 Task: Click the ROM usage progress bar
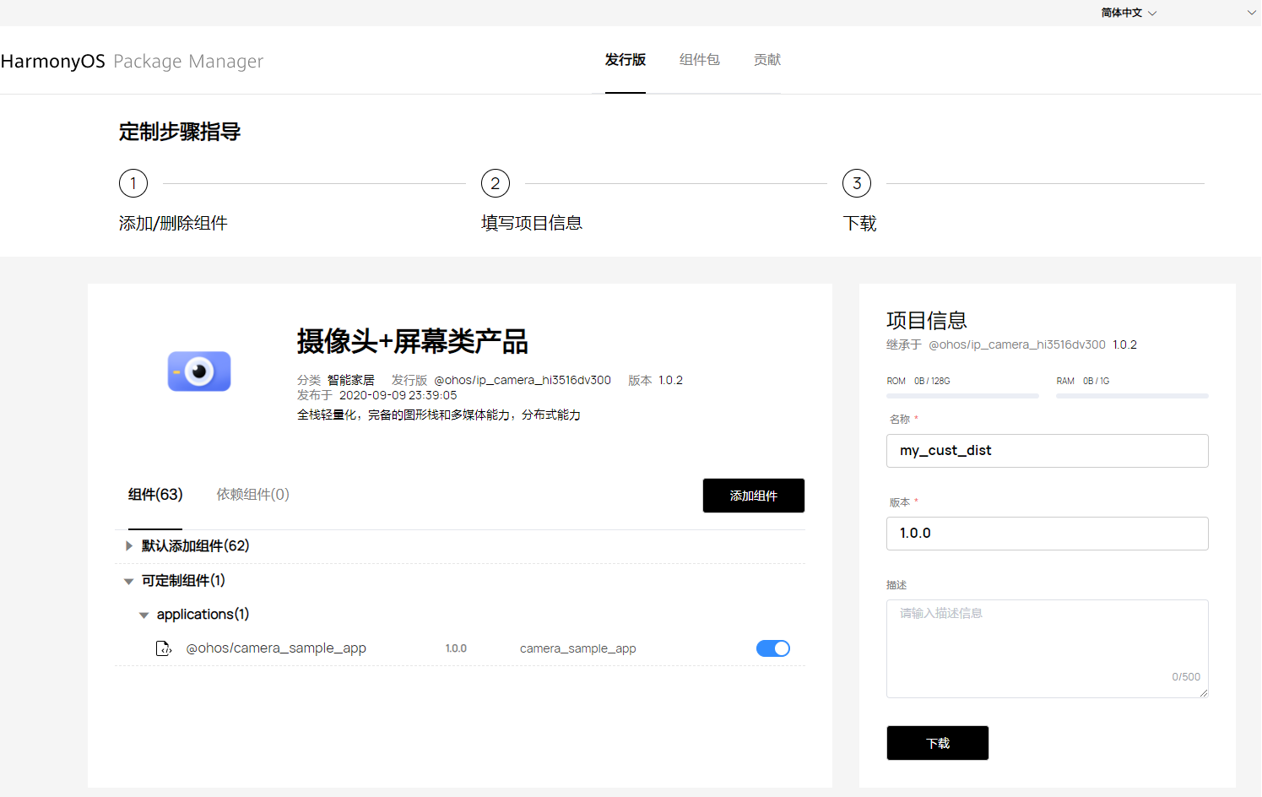pos(962,396)
